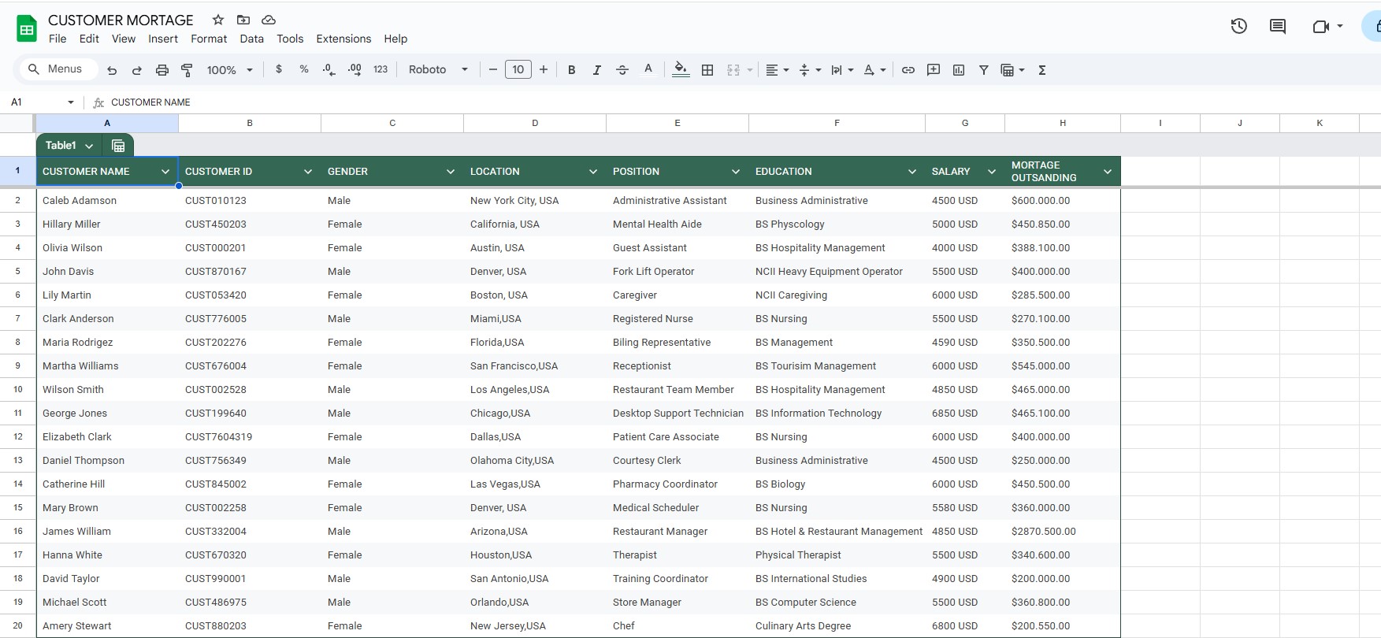
Task: Click the font size input field
Action: 518,70
